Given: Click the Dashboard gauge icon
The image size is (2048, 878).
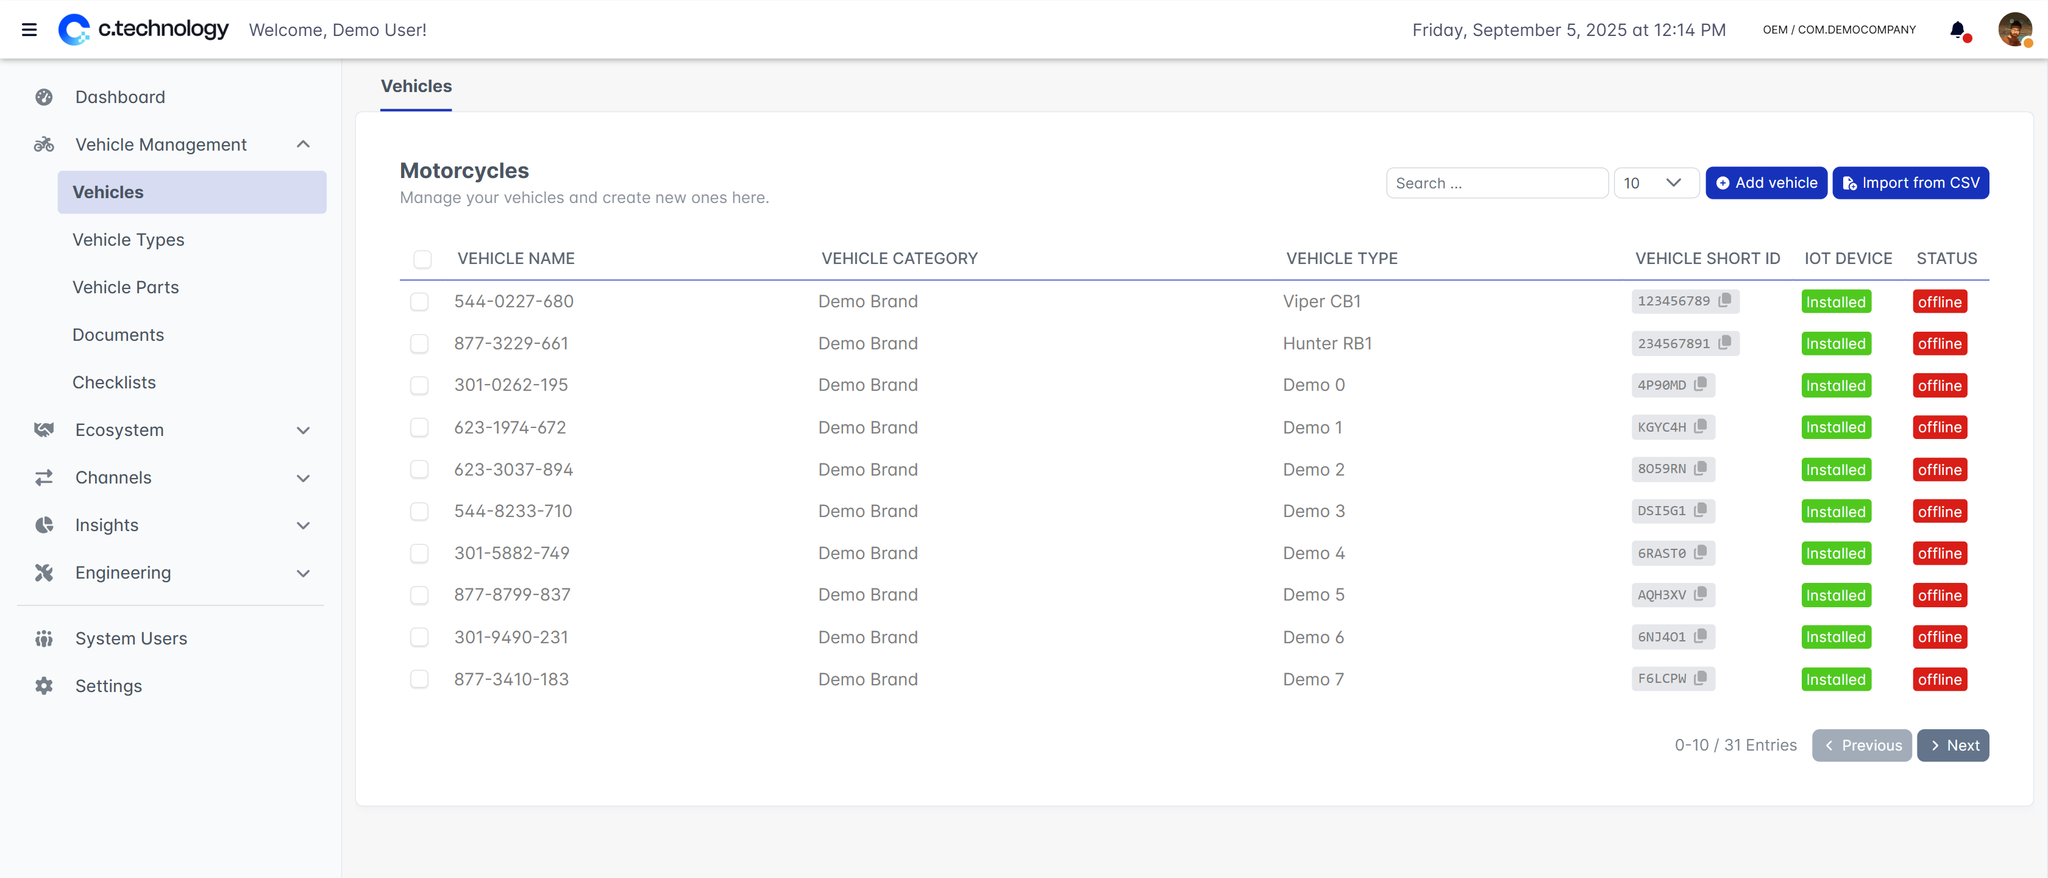Looking at the screenshot, I should [x=44, y=97].
